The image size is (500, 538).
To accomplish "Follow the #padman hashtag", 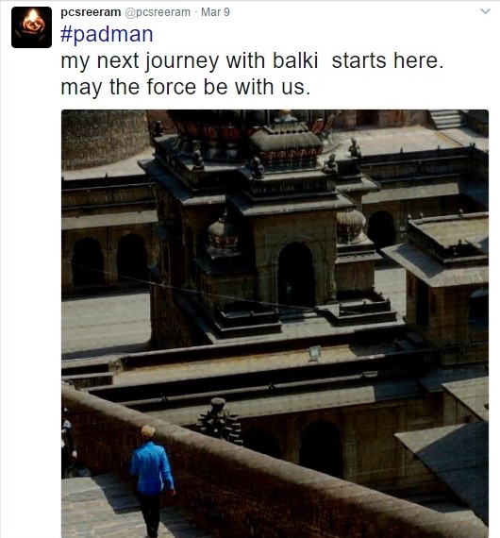I will [x=107, y=34].
